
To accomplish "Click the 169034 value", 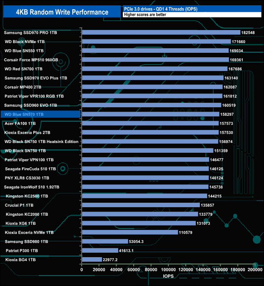I will pos(236,51).
